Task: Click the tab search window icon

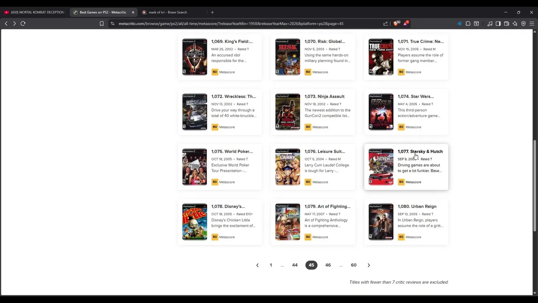Action: coord(476,24)
